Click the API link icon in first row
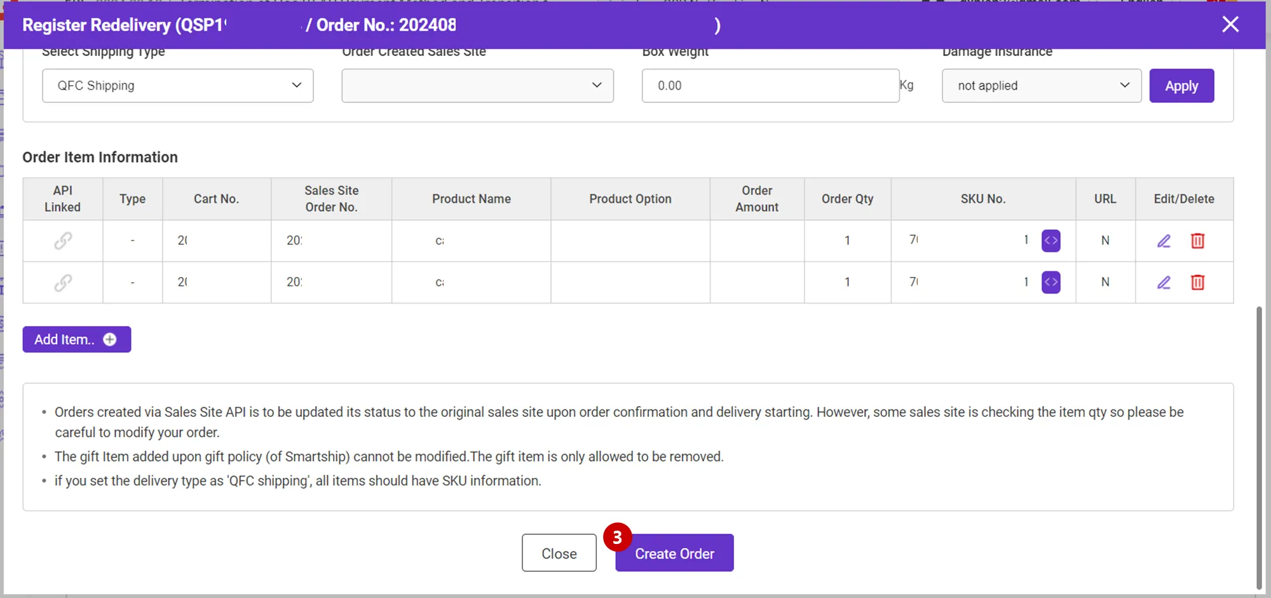 point(63,241)
